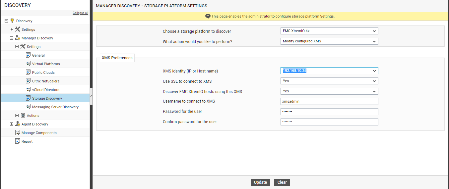Open the action to perform dropdown
This screenshot has height=189, width=449.
click(329, 41)
